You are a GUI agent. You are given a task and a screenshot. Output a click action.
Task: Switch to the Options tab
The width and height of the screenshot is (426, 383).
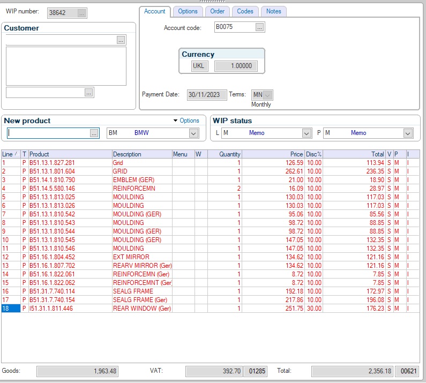tap(188, 11)
